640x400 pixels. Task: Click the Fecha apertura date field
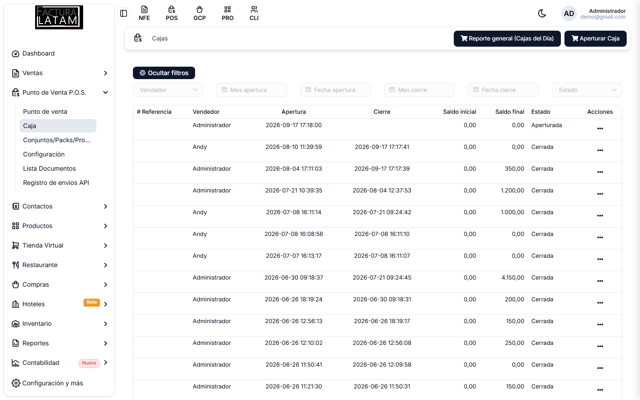(336, 90)
